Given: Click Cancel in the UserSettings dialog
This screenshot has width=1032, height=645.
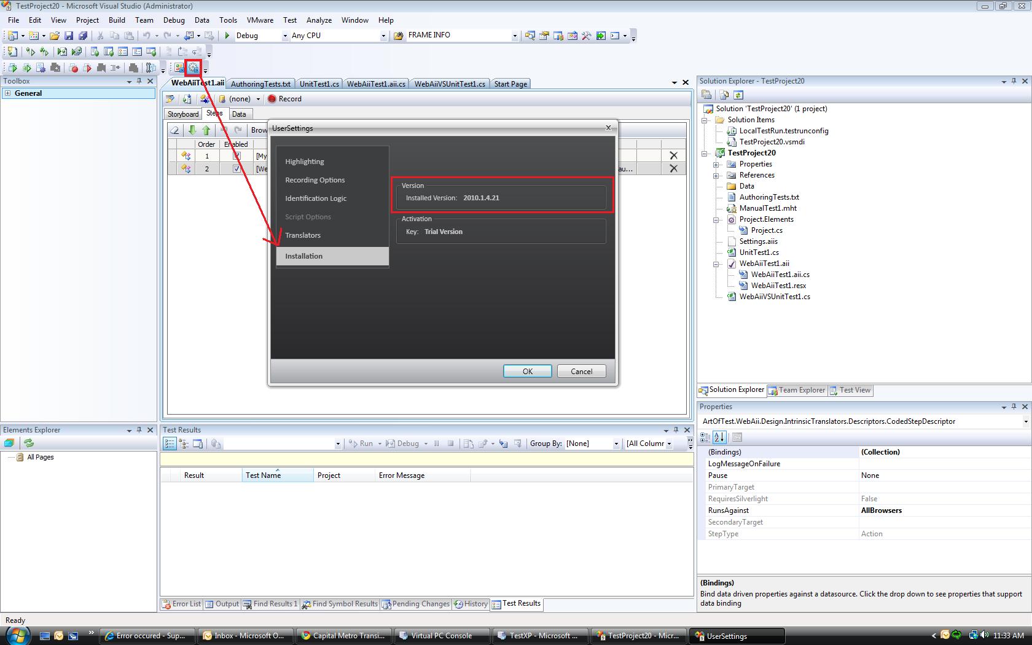Looking at the screenshot, I should click(581, 372).
